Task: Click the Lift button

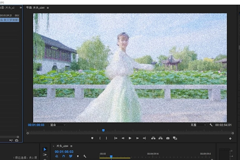Action: 153,138
